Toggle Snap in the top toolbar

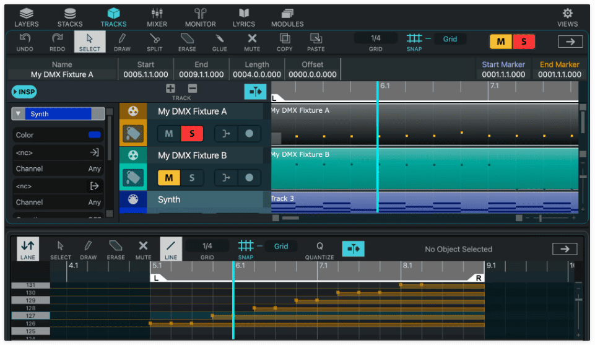pos(414,41)
